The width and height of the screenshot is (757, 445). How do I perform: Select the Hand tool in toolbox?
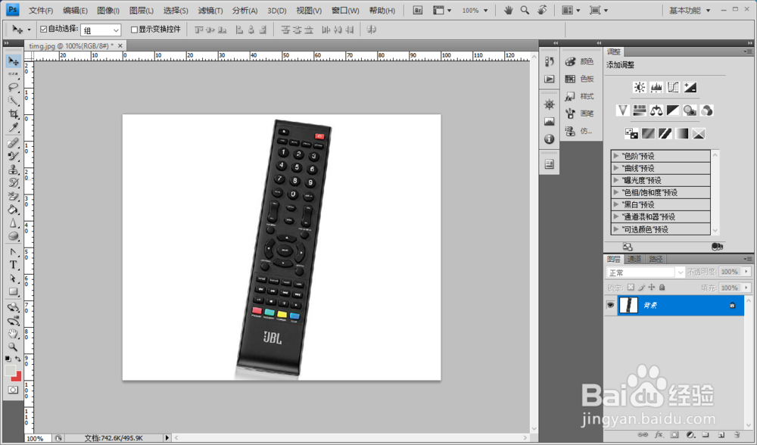pos(13,334)
